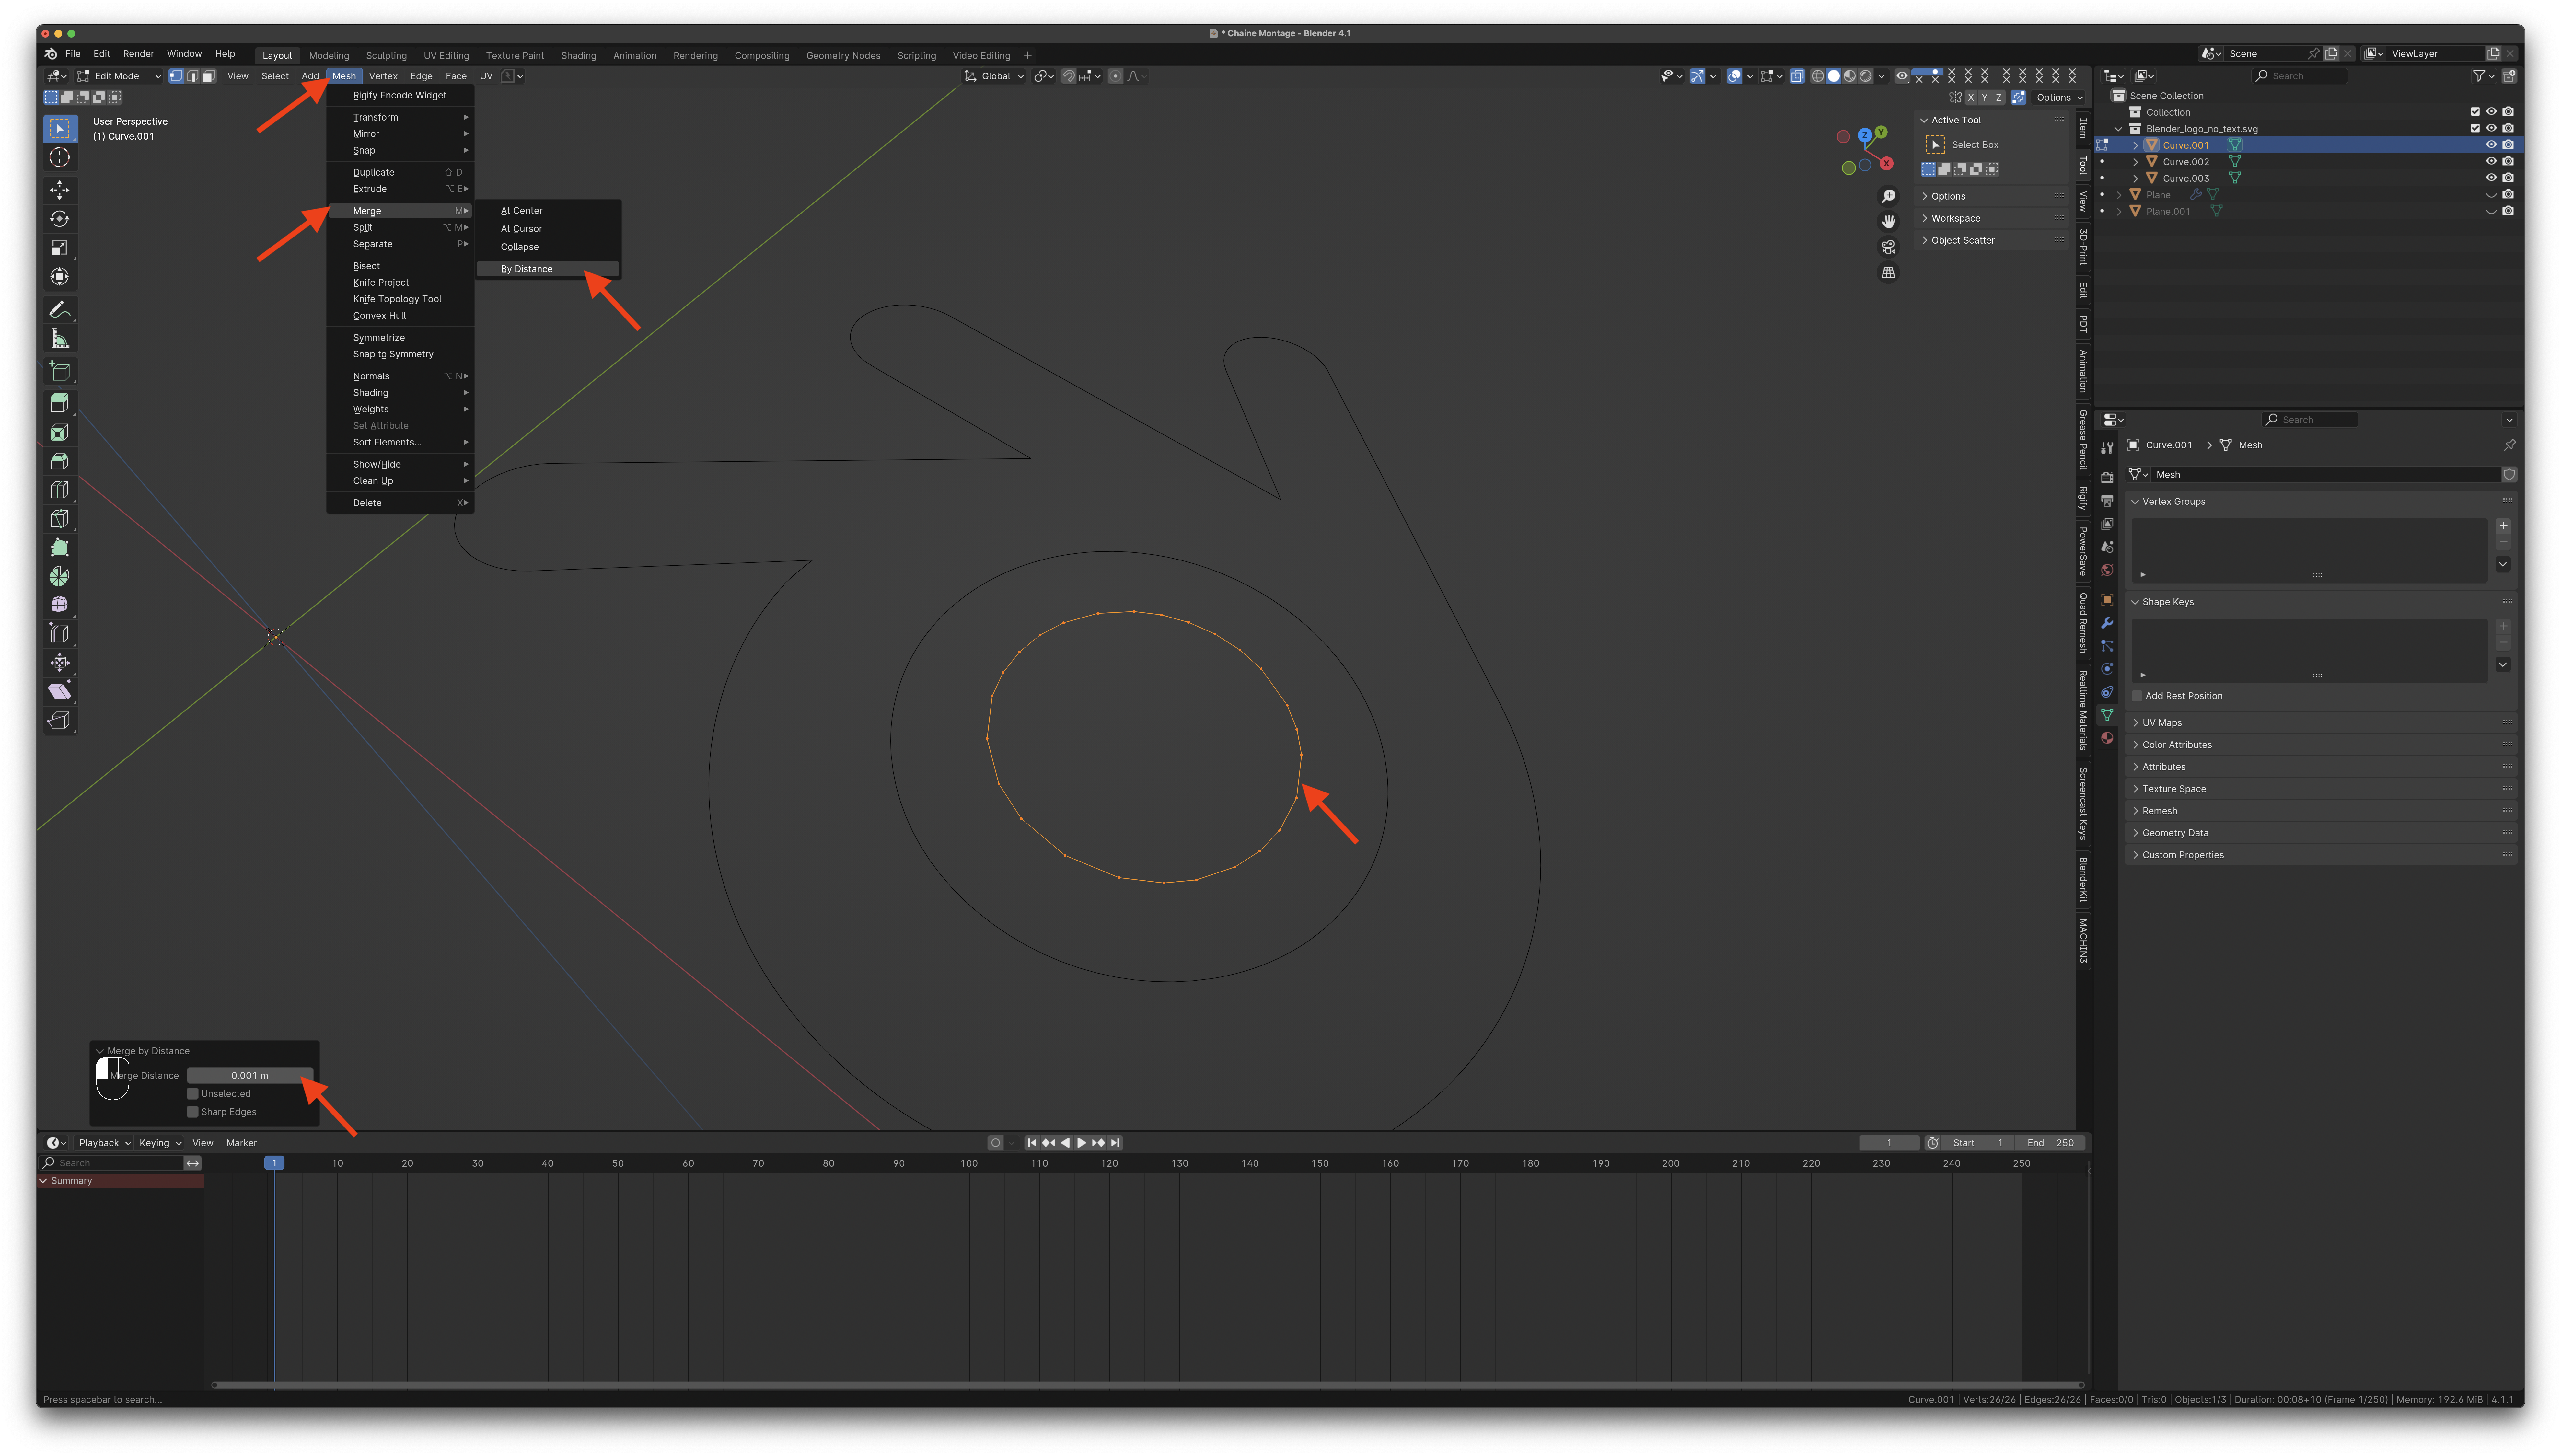
Task: Hide Curve.003 in the viewport
Action: tap(2491, 178)
